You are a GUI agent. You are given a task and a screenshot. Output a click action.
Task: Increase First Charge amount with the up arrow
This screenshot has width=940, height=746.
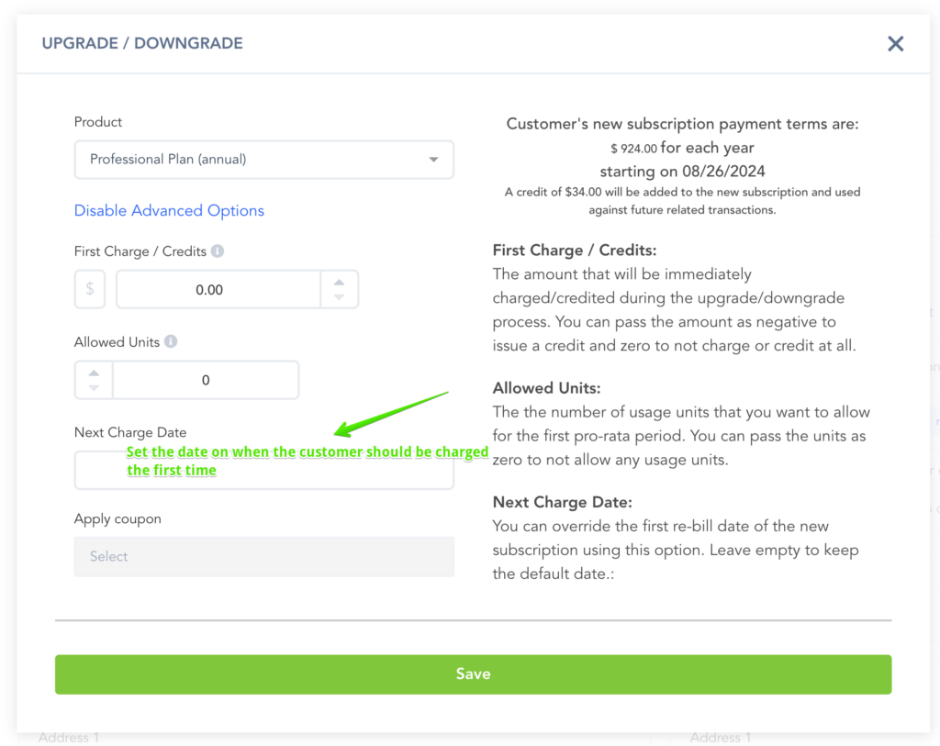tap(340, 282)
